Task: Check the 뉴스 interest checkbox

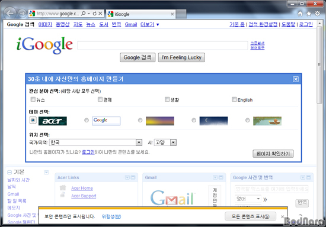Action: click(x=33, y=99)
